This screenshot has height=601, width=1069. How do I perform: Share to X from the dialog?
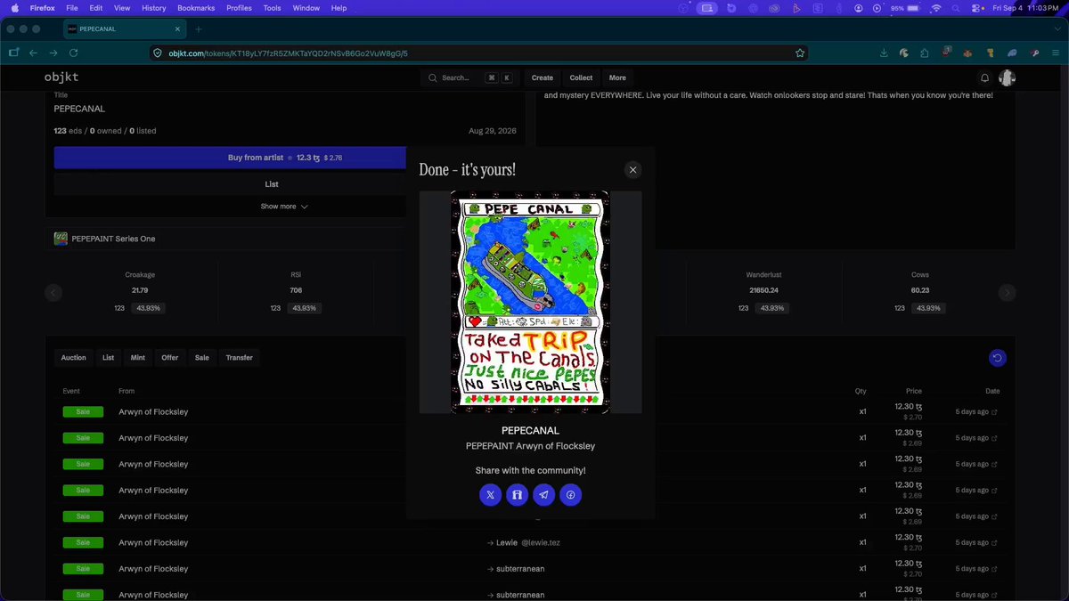(x=490, y=495)
